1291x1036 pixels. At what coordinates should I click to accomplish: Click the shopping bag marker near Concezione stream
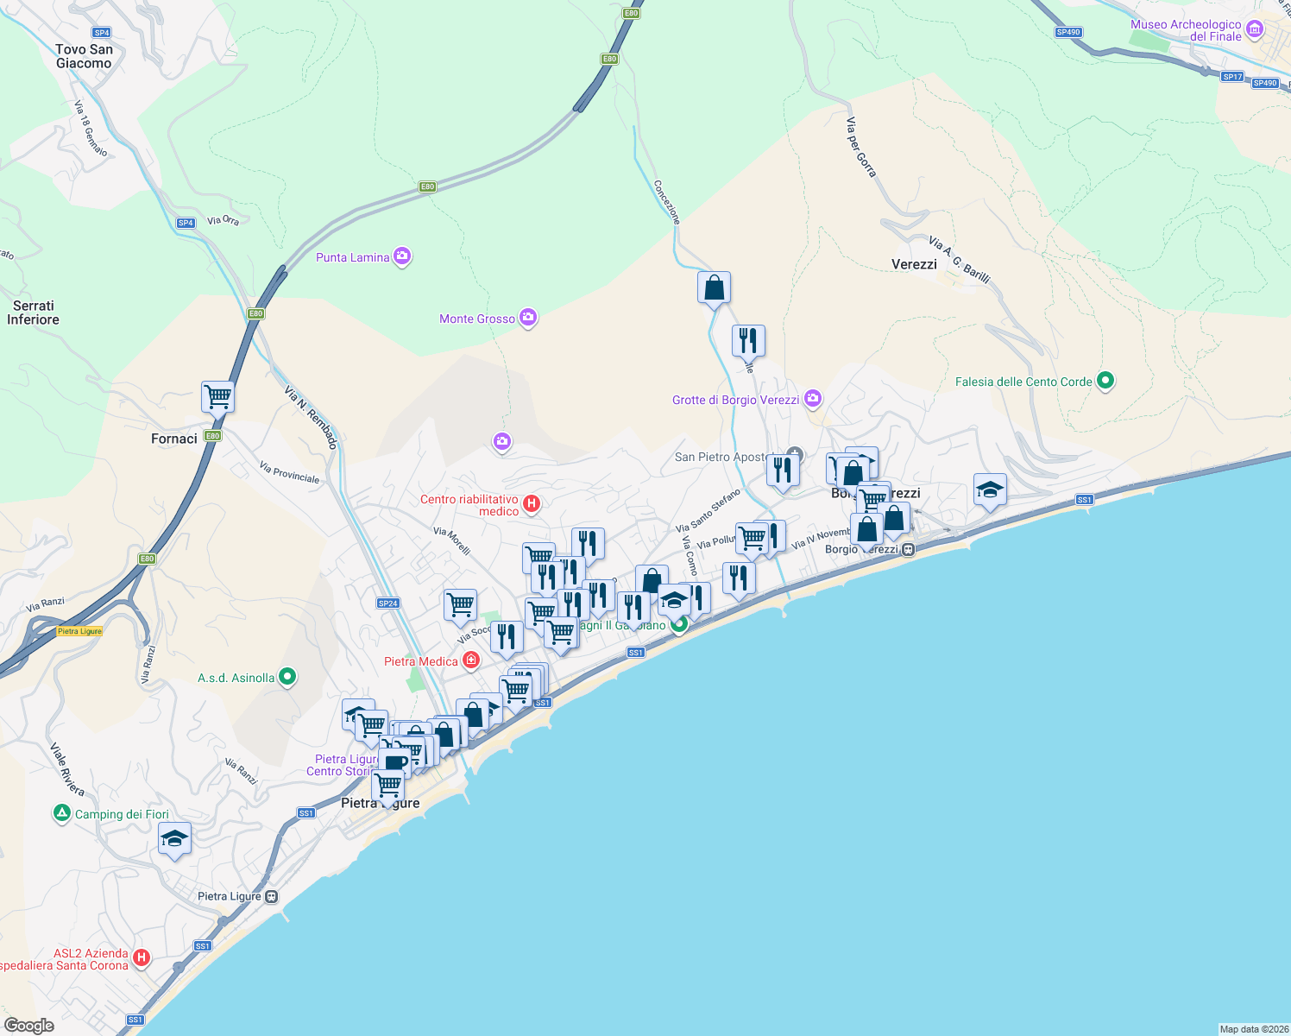tap(714, 286)
